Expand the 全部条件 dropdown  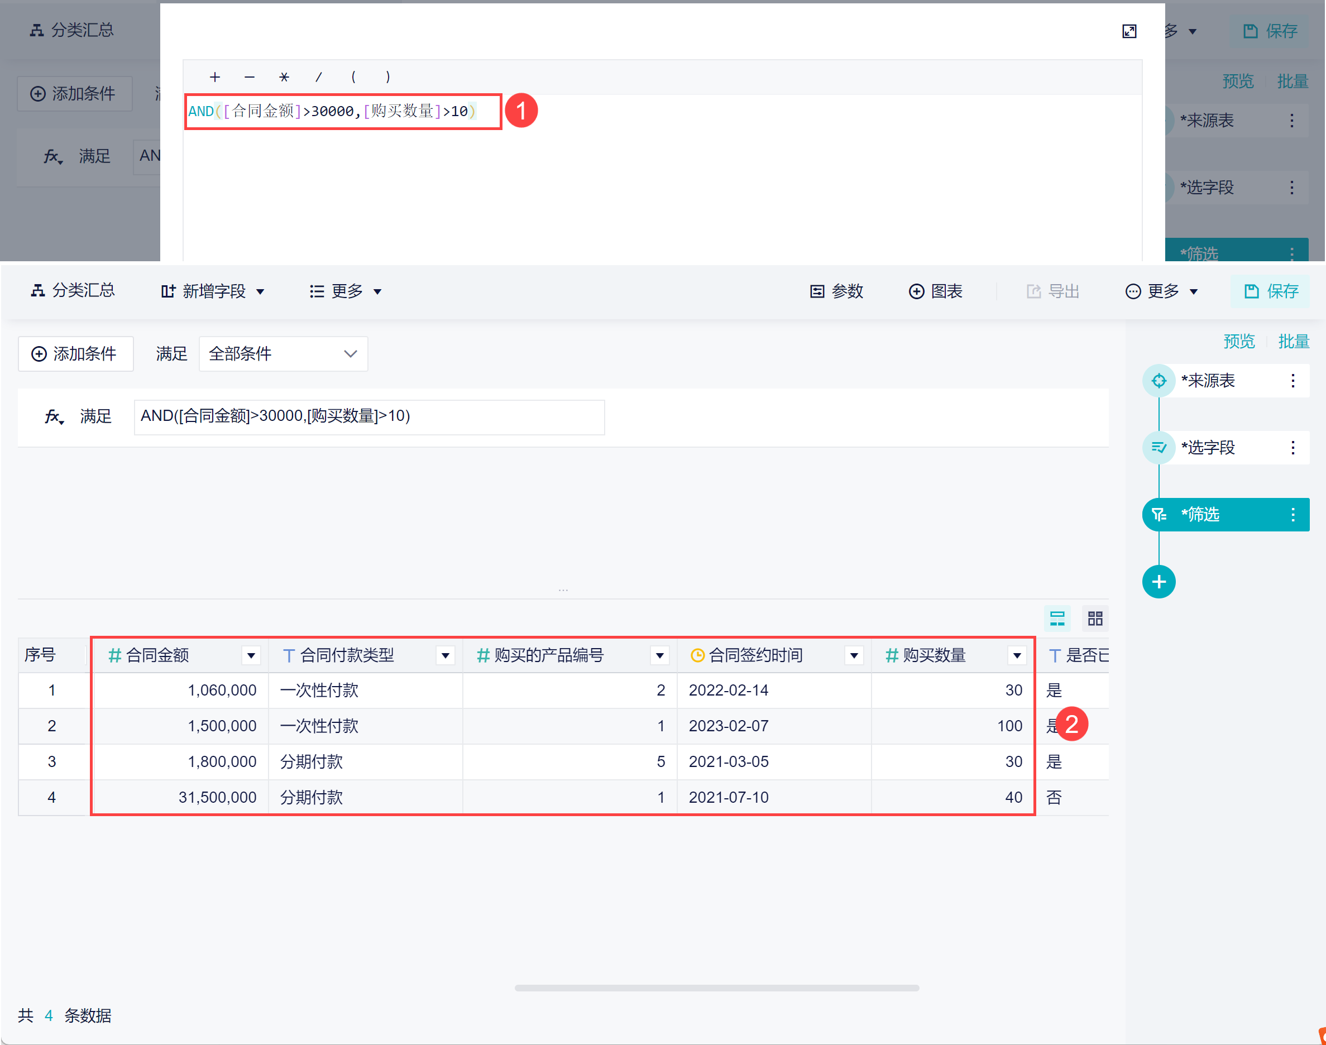283,353
